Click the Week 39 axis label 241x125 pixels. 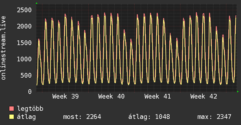(66, 97)
